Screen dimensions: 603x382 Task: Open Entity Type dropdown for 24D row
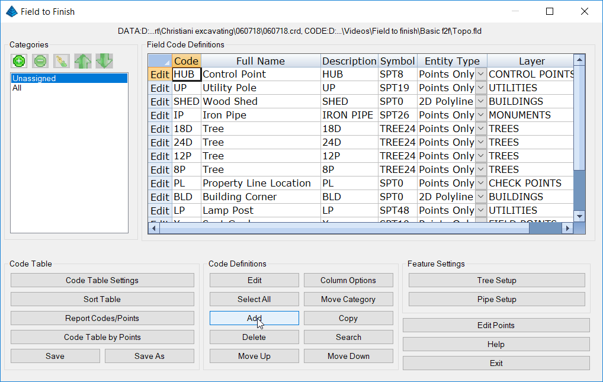[x=481, y=142]
